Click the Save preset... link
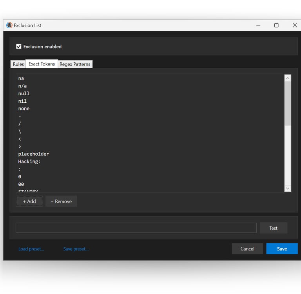 click(x=76, y=249)
